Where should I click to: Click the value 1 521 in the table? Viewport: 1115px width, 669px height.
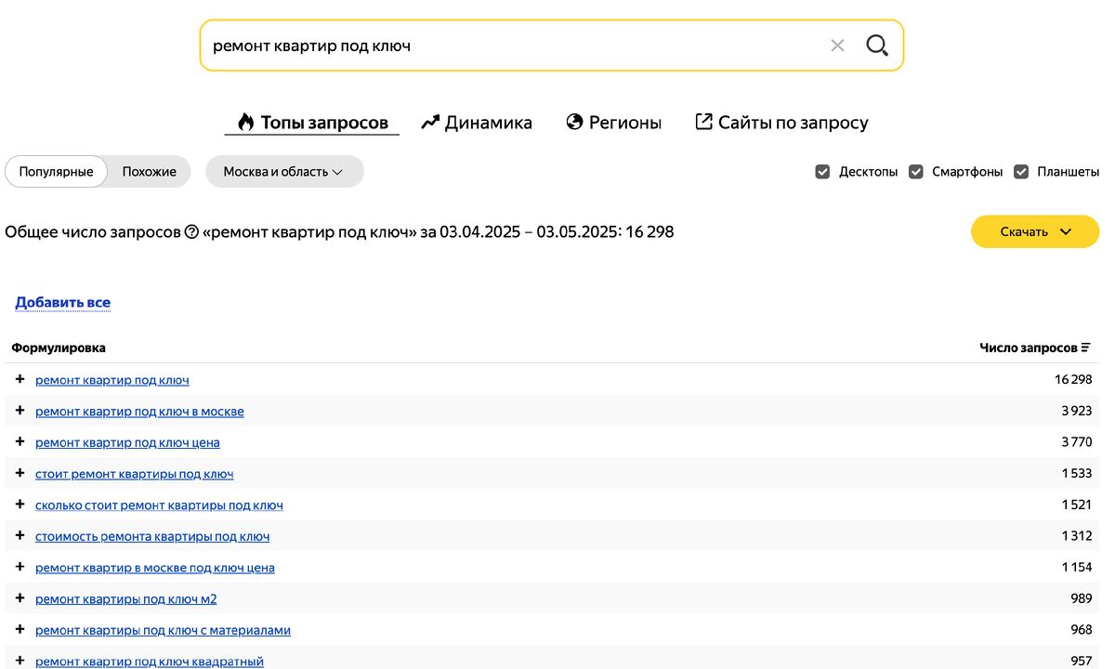[1077, 505]
